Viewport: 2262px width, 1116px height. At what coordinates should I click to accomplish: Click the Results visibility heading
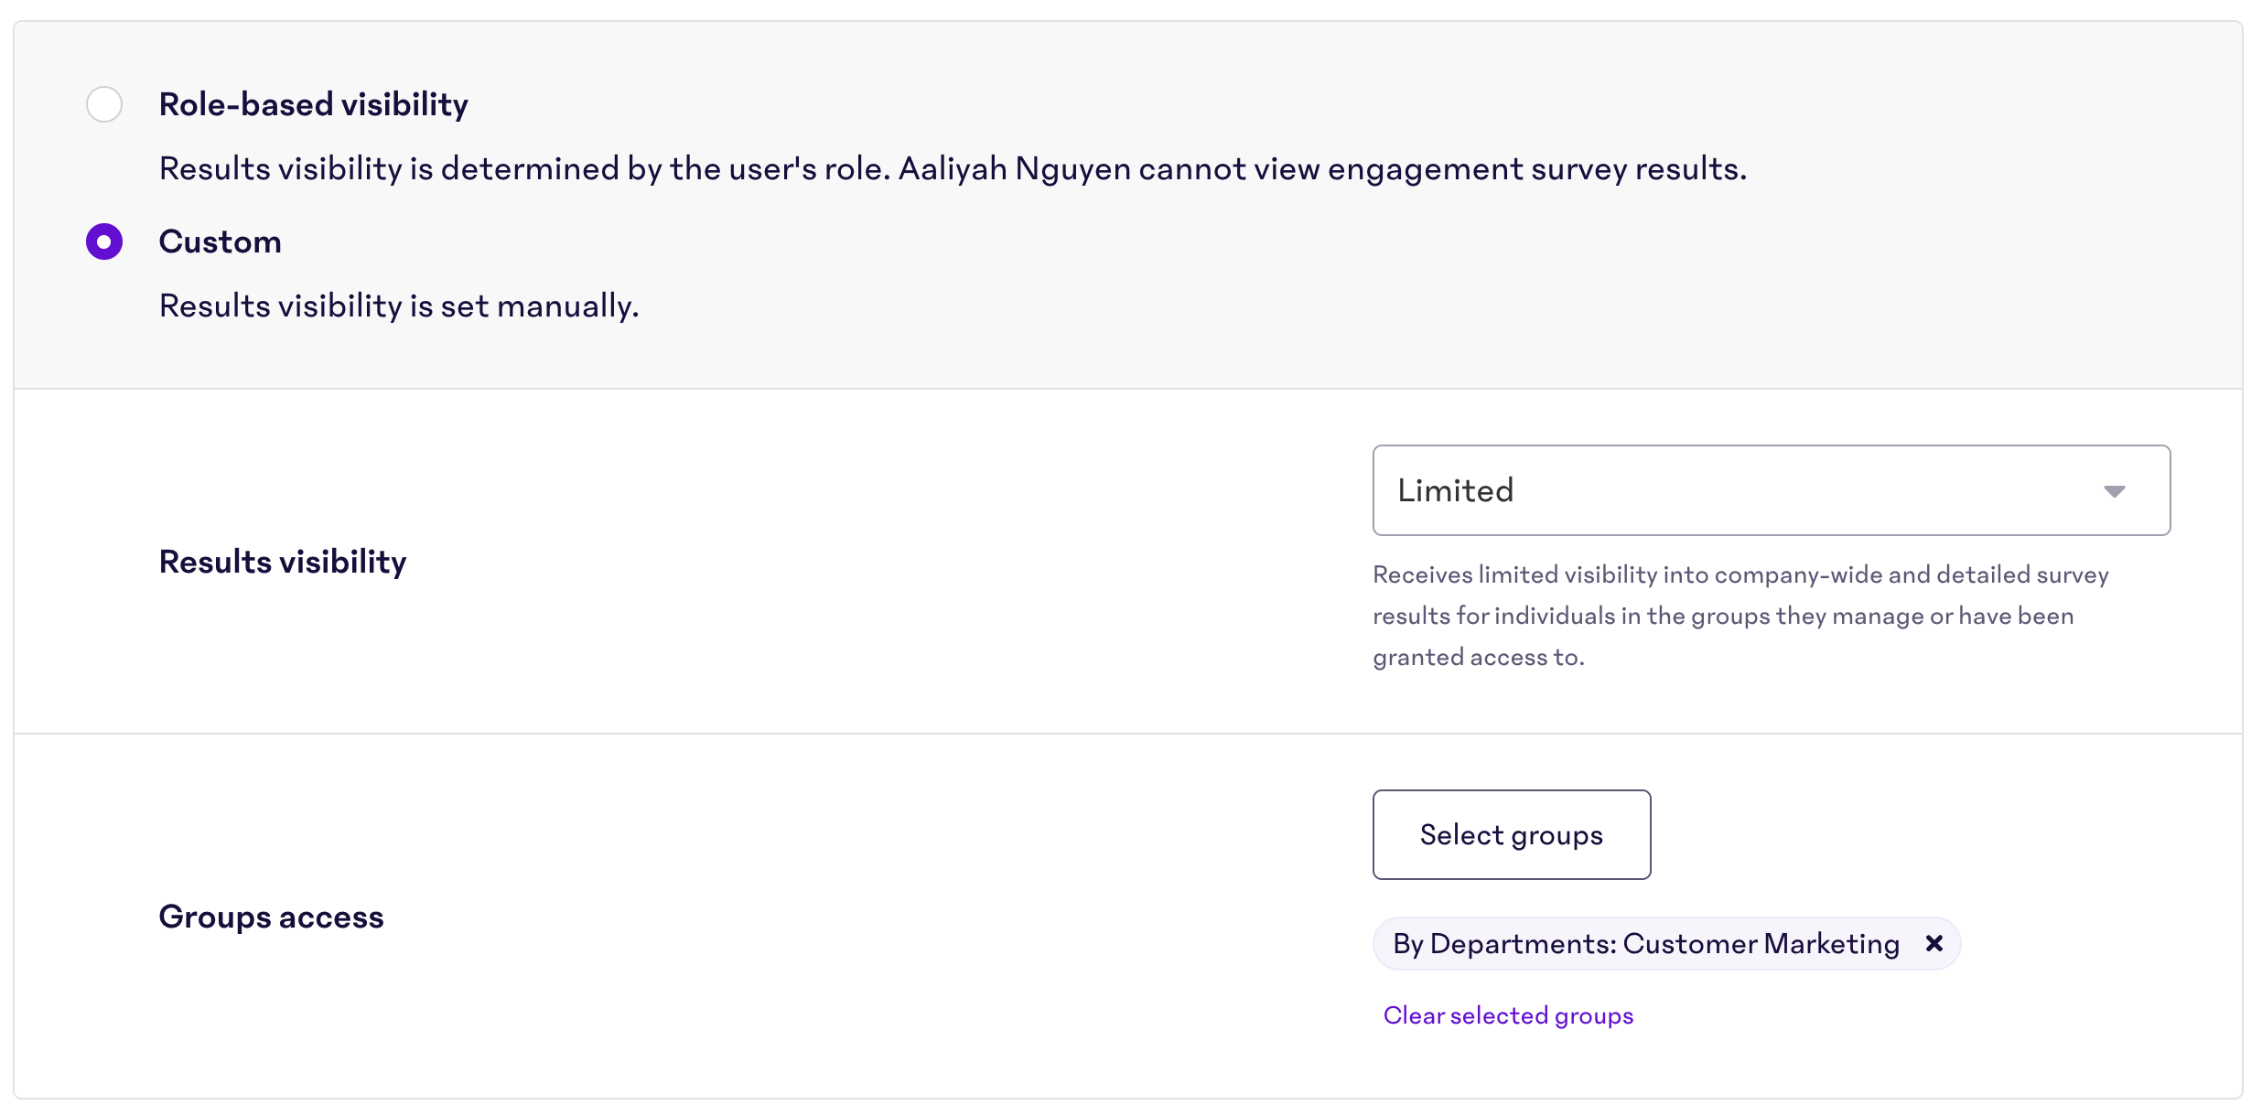[283, 562]
